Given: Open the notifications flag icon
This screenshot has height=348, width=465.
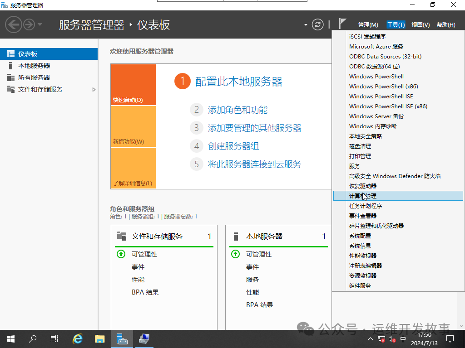Looking at the screenshot, I should coord(342,24).
